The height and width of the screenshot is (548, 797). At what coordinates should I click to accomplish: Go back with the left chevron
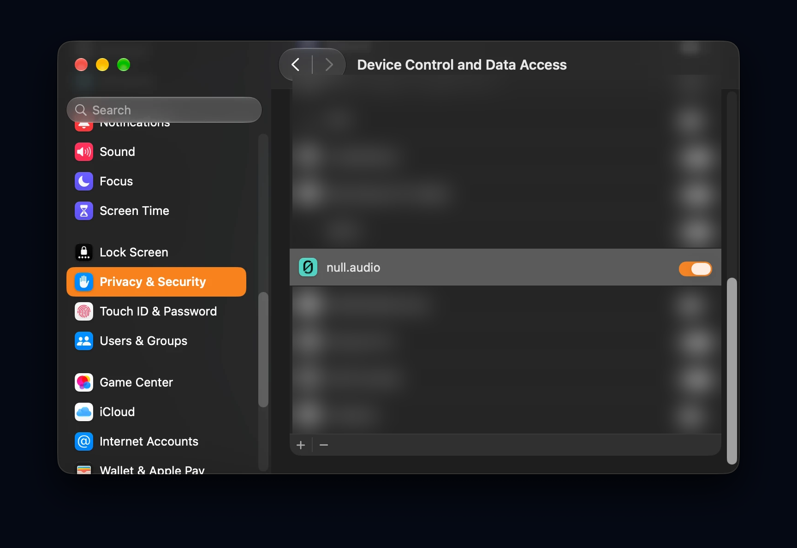(x=296, y=65)
